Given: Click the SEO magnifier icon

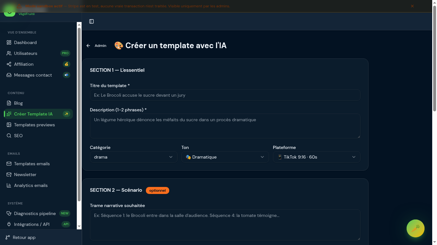Looking at the screenshot, I should (9, 136).
